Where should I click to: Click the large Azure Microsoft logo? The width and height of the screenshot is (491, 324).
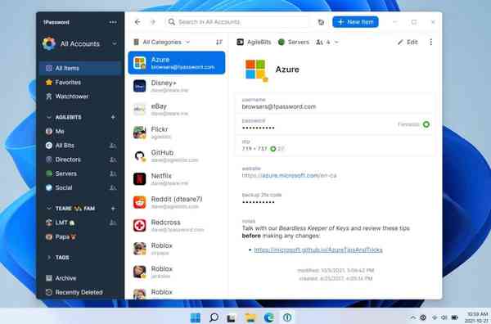pos(256,70)
